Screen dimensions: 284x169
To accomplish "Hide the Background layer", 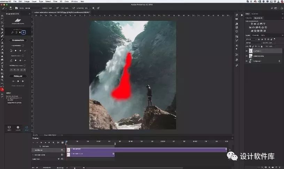I will pyautogui.click(x=246, y=61).
